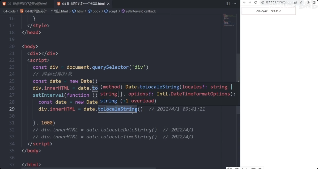Open the body breadcrumb element
Image resolution: width=318 pixels, height=169 pixels.
point(96,11)
